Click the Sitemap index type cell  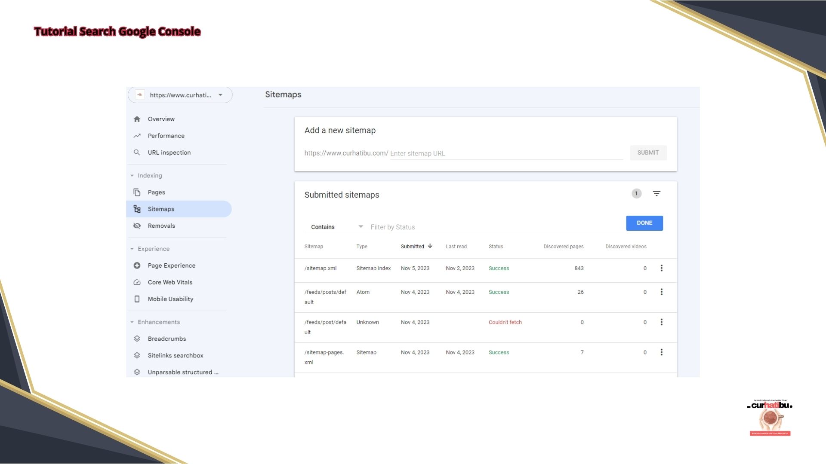click(373, 268)
